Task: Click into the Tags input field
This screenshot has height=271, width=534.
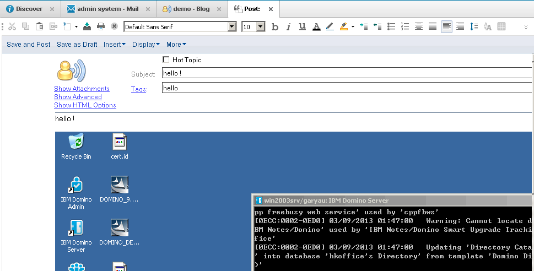Action: (347, 88)
